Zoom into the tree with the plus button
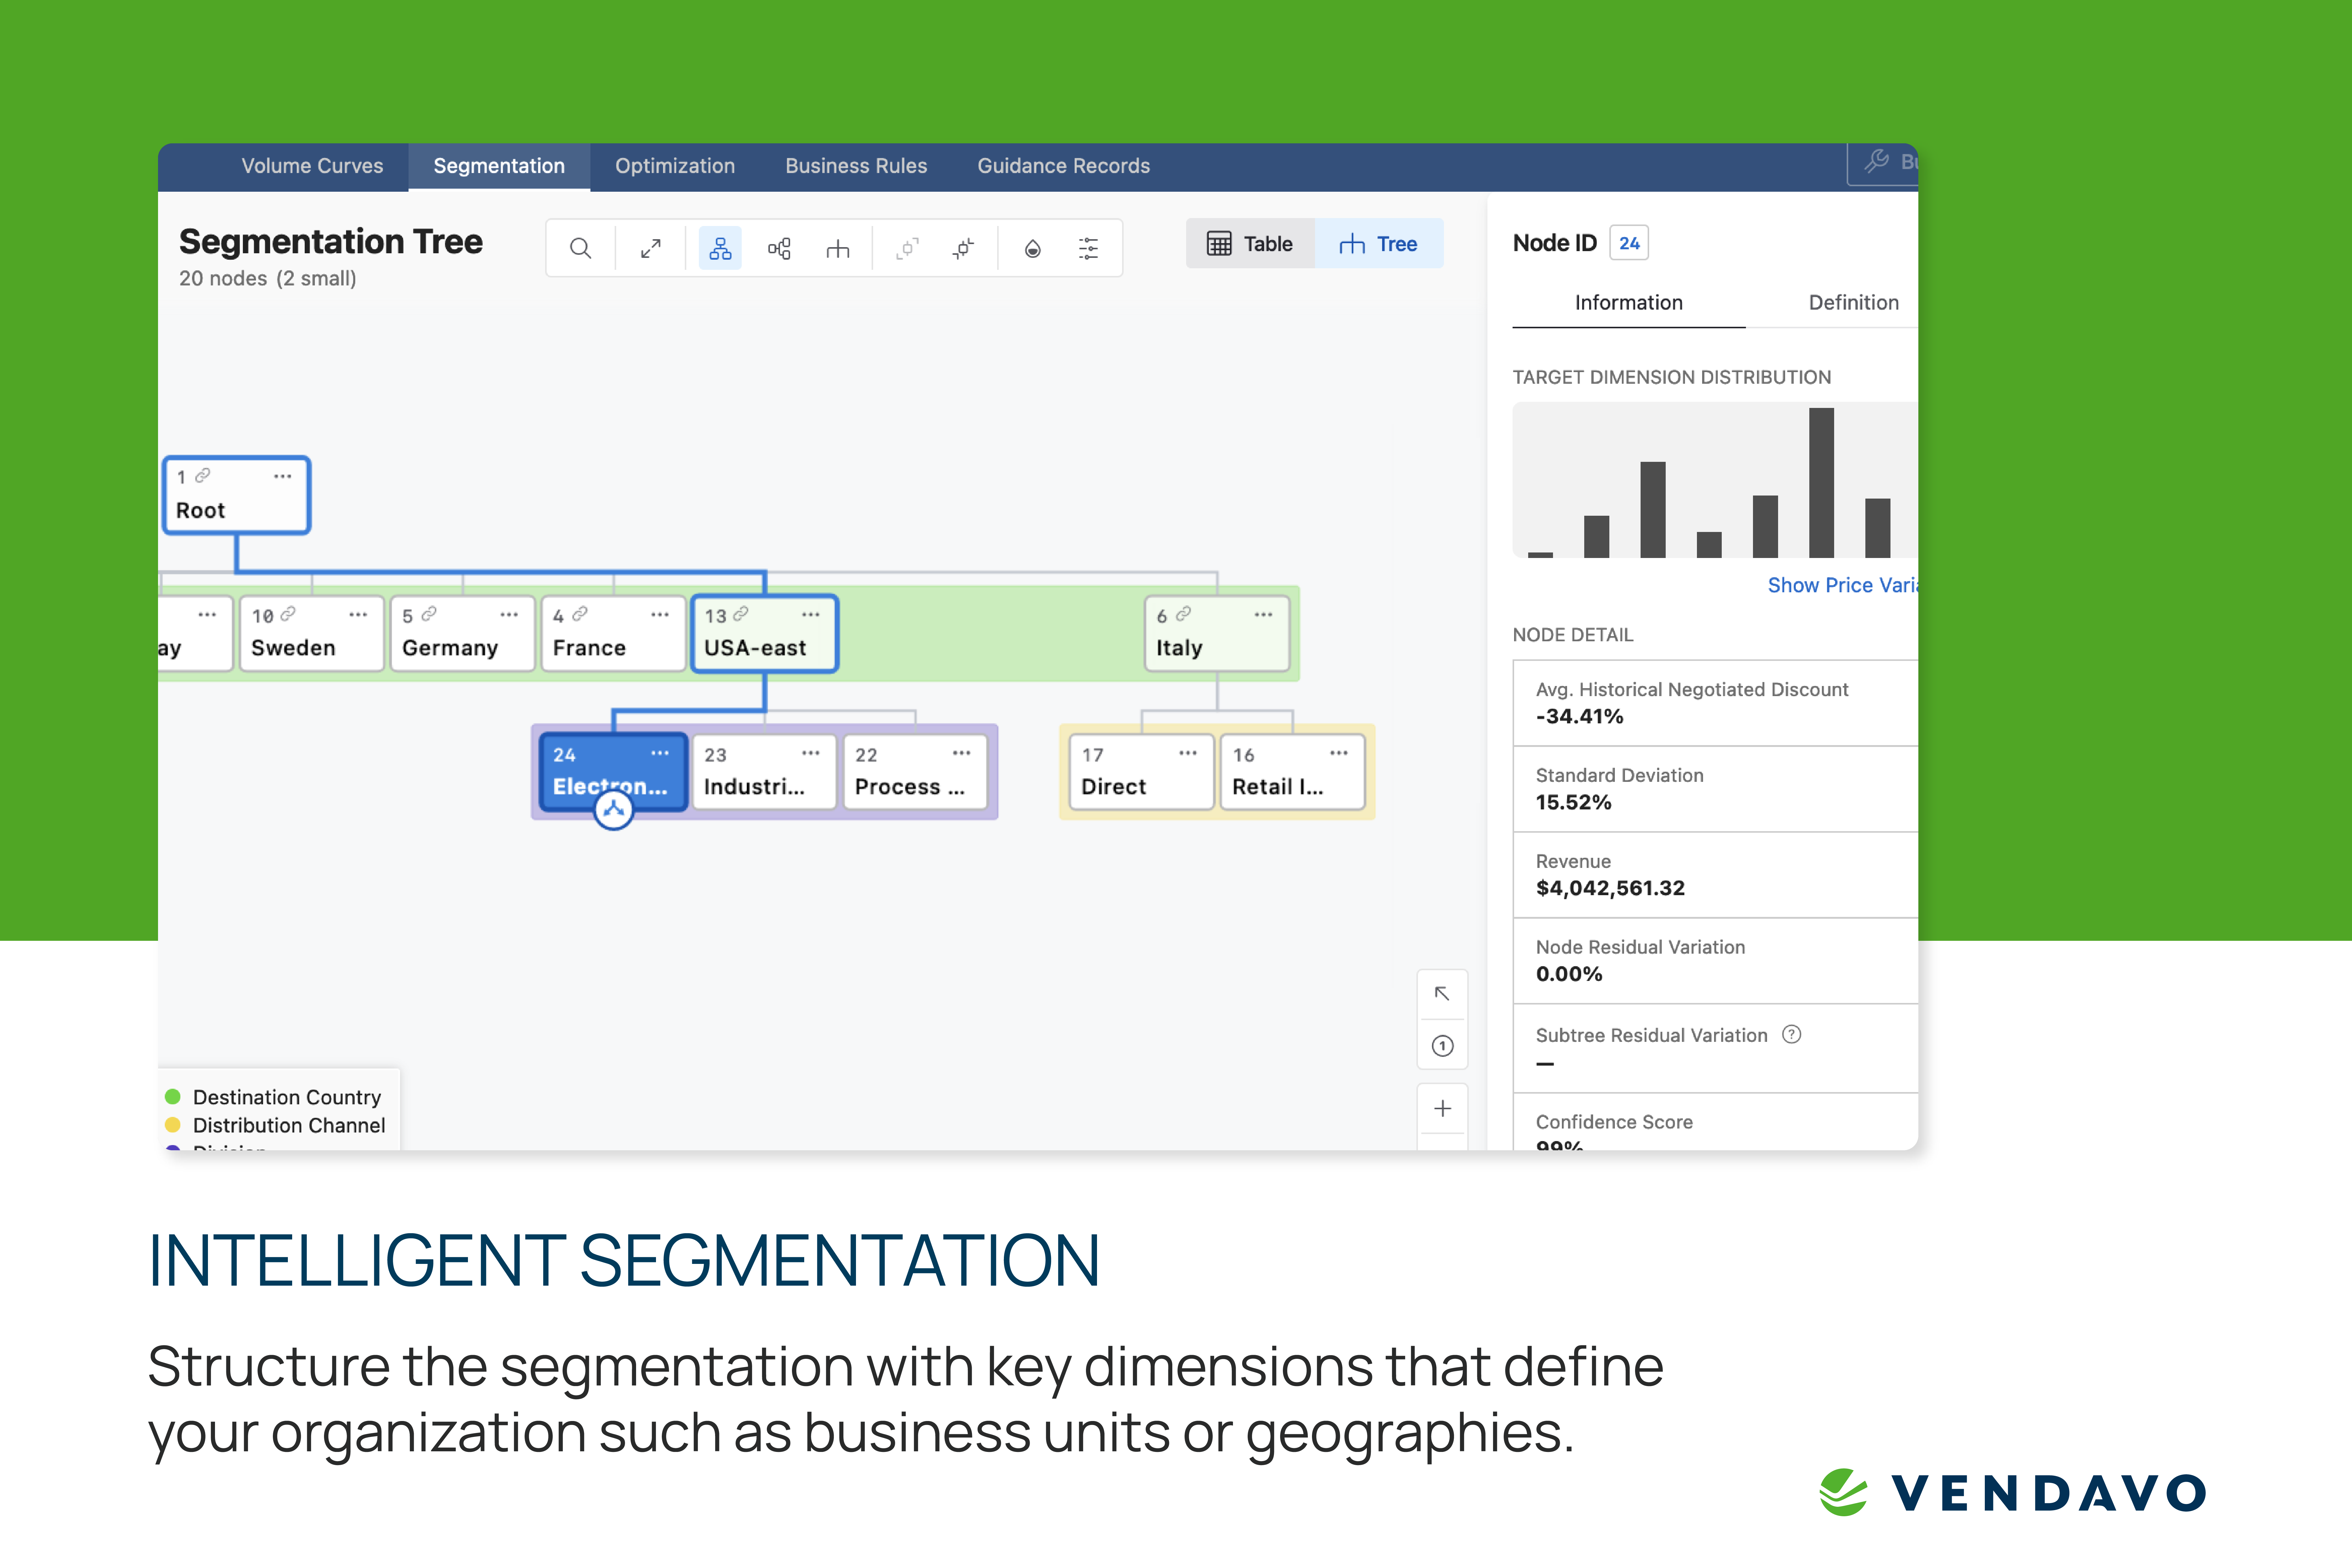 pyautogui.click(x=1442, y=1108)
